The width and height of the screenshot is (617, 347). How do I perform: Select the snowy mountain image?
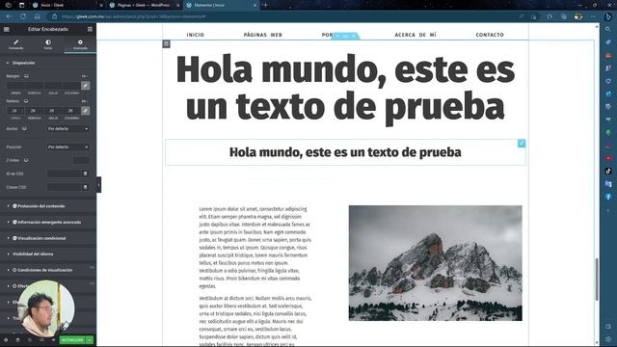[x=435, y=263]
